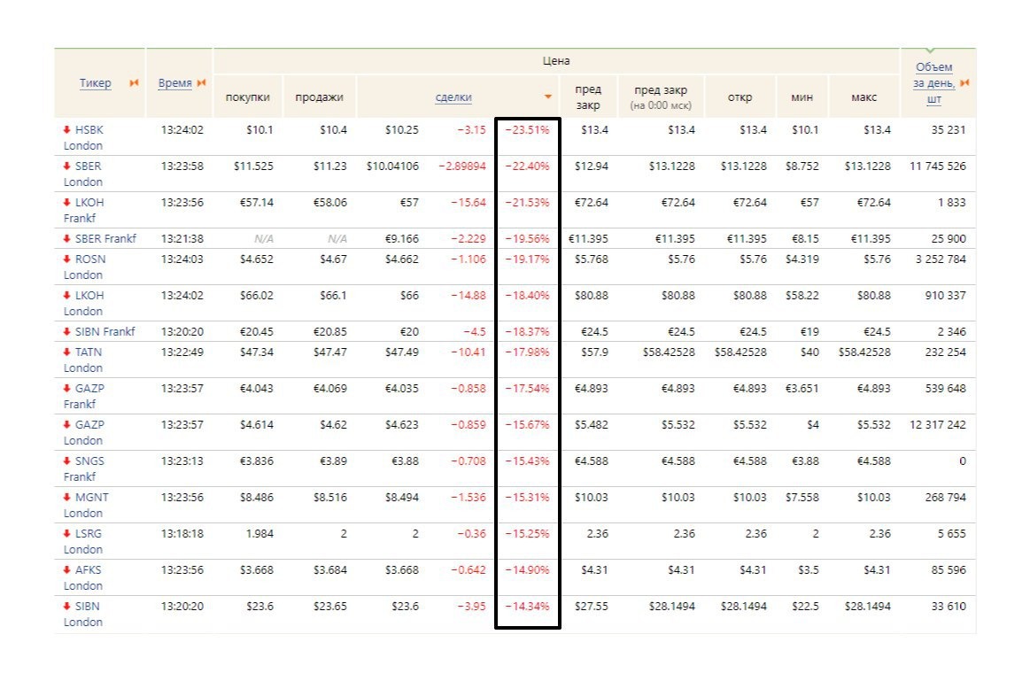Open the TATN London ticker
The image size is (1030, 681).
tap(83, 360)
